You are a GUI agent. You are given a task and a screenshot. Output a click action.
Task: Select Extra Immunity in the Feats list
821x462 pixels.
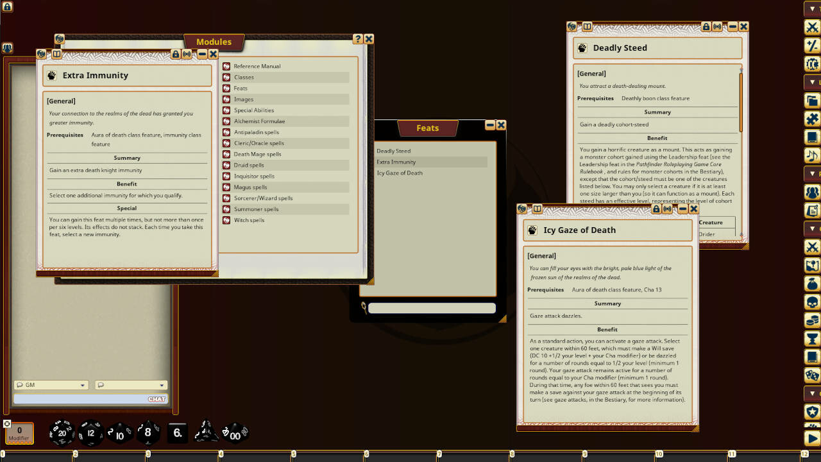[398, 162]
